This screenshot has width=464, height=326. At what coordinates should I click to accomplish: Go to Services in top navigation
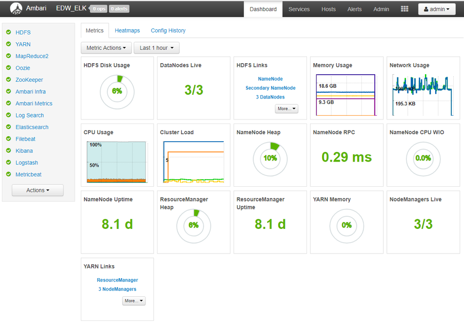tap(299, 9)
